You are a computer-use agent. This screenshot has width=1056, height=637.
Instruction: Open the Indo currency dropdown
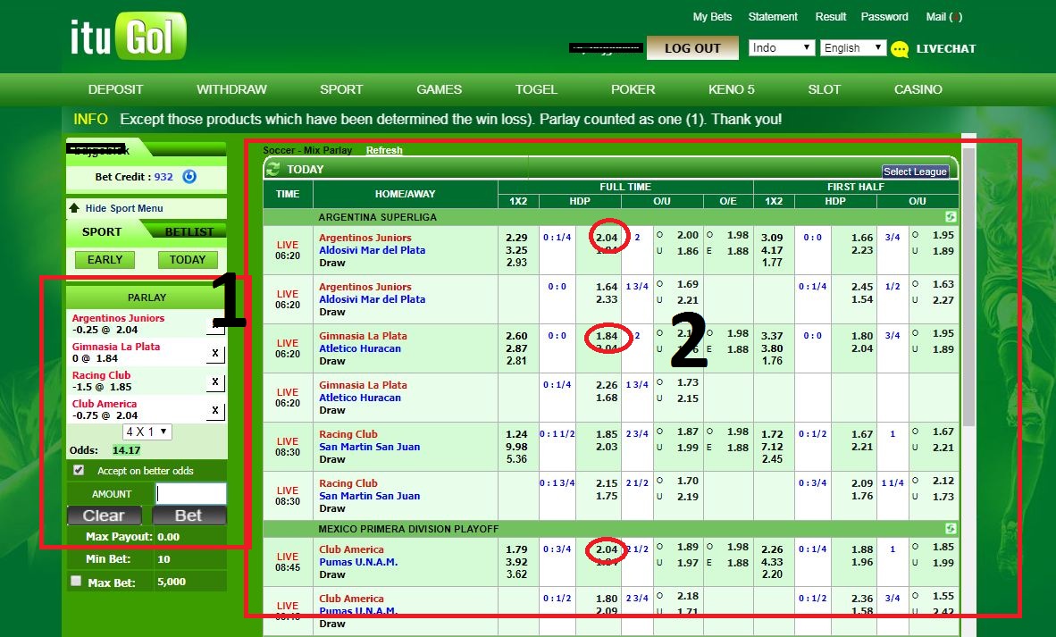coord(781,46)
